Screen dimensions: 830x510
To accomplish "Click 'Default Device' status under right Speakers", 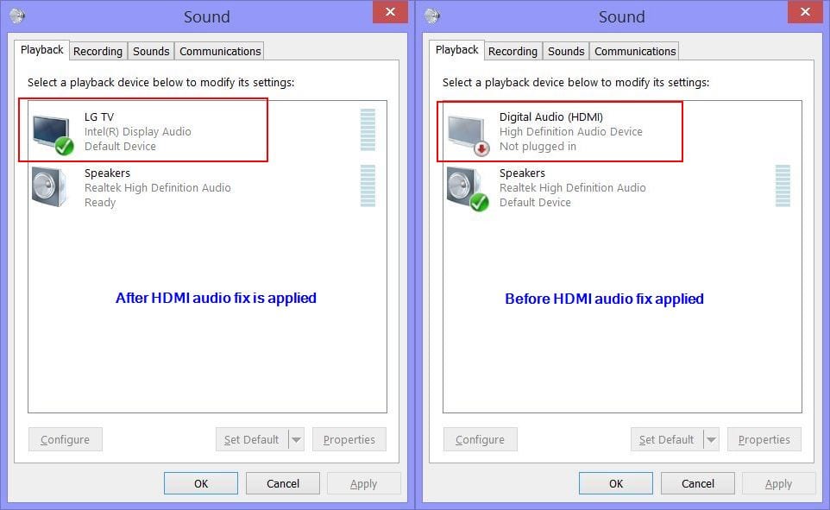I will click(535, 202).
